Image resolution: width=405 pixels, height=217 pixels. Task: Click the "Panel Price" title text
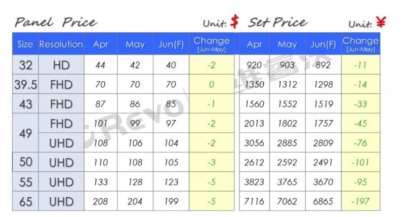tap(56, 23)
